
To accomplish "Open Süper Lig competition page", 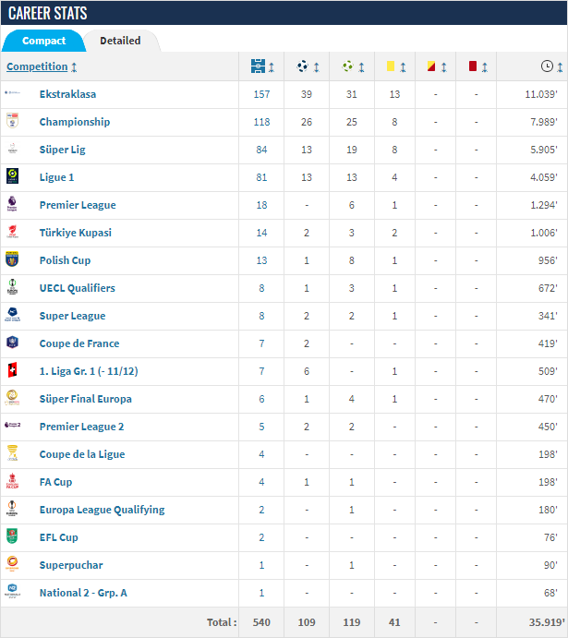I will pyautogui.click(x=62, y=150).
